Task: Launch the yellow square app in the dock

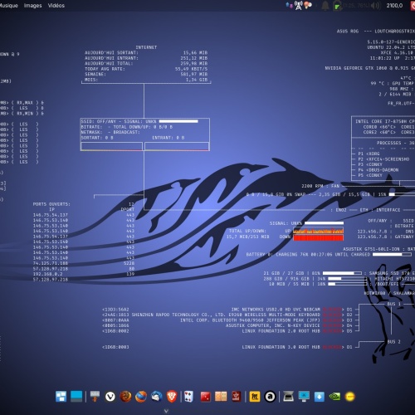Action: (x=255, y=397)
